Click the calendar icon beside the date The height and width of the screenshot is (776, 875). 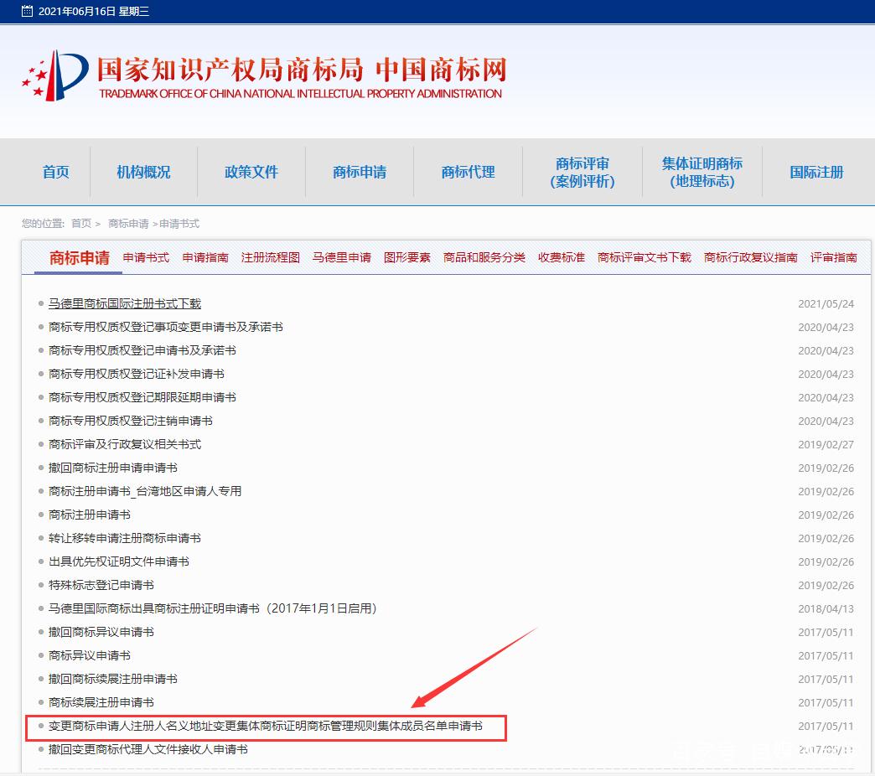pyautogui.click(x=28, y=12)
